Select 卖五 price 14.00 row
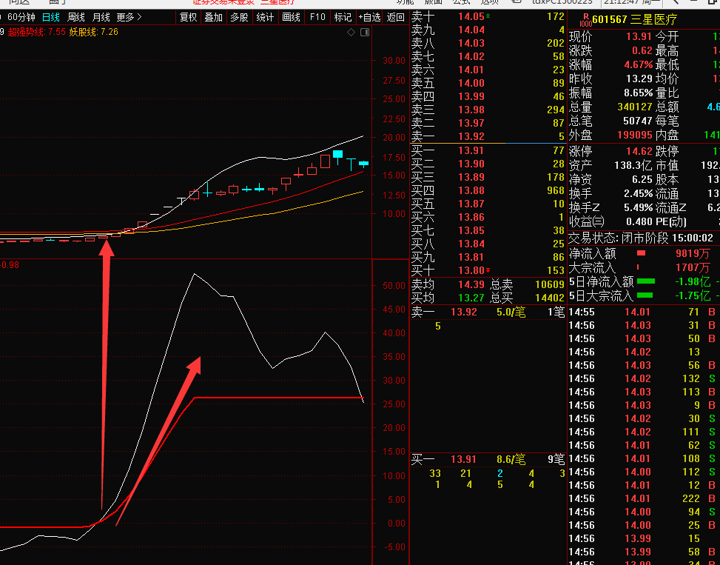 488,83
